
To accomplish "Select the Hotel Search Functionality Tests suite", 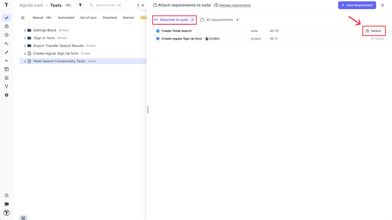I will pos(59,61).
